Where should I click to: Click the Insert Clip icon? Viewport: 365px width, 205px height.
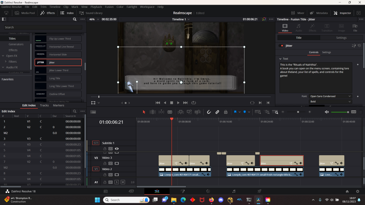180,112
